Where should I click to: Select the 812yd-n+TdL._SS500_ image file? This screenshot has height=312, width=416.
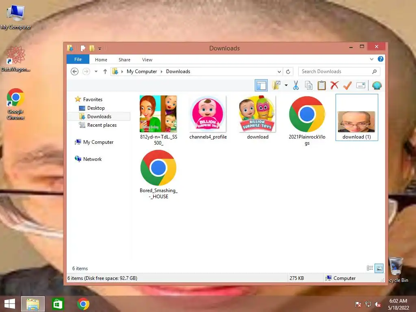pos(158,120)
